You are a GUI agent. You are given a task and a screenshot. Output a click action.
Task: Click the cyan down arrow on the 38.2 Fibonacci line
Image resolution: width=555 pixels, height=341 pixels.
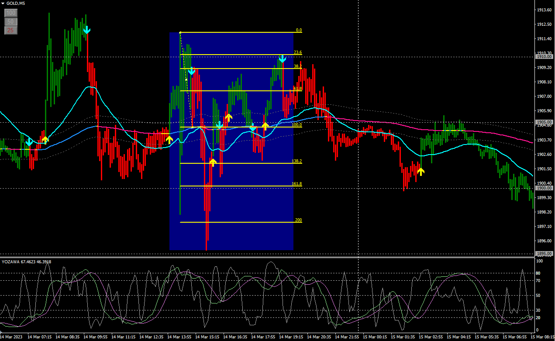(192, 71)
